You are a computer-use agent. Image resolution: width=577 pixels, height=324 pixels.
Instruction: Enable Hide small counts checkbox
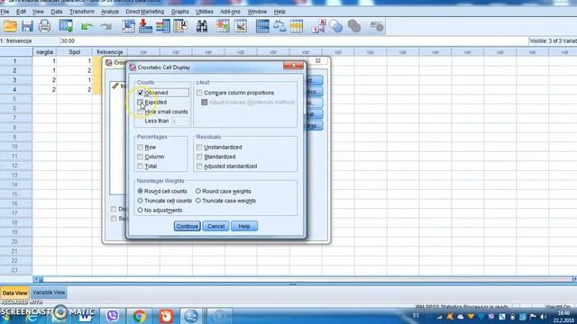point(141,112)
